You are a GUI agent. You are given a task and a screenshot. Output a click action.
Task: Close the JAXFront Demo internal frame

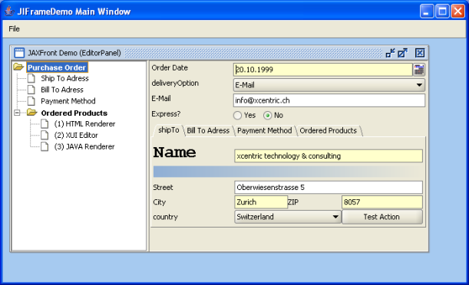pos(420,53)
